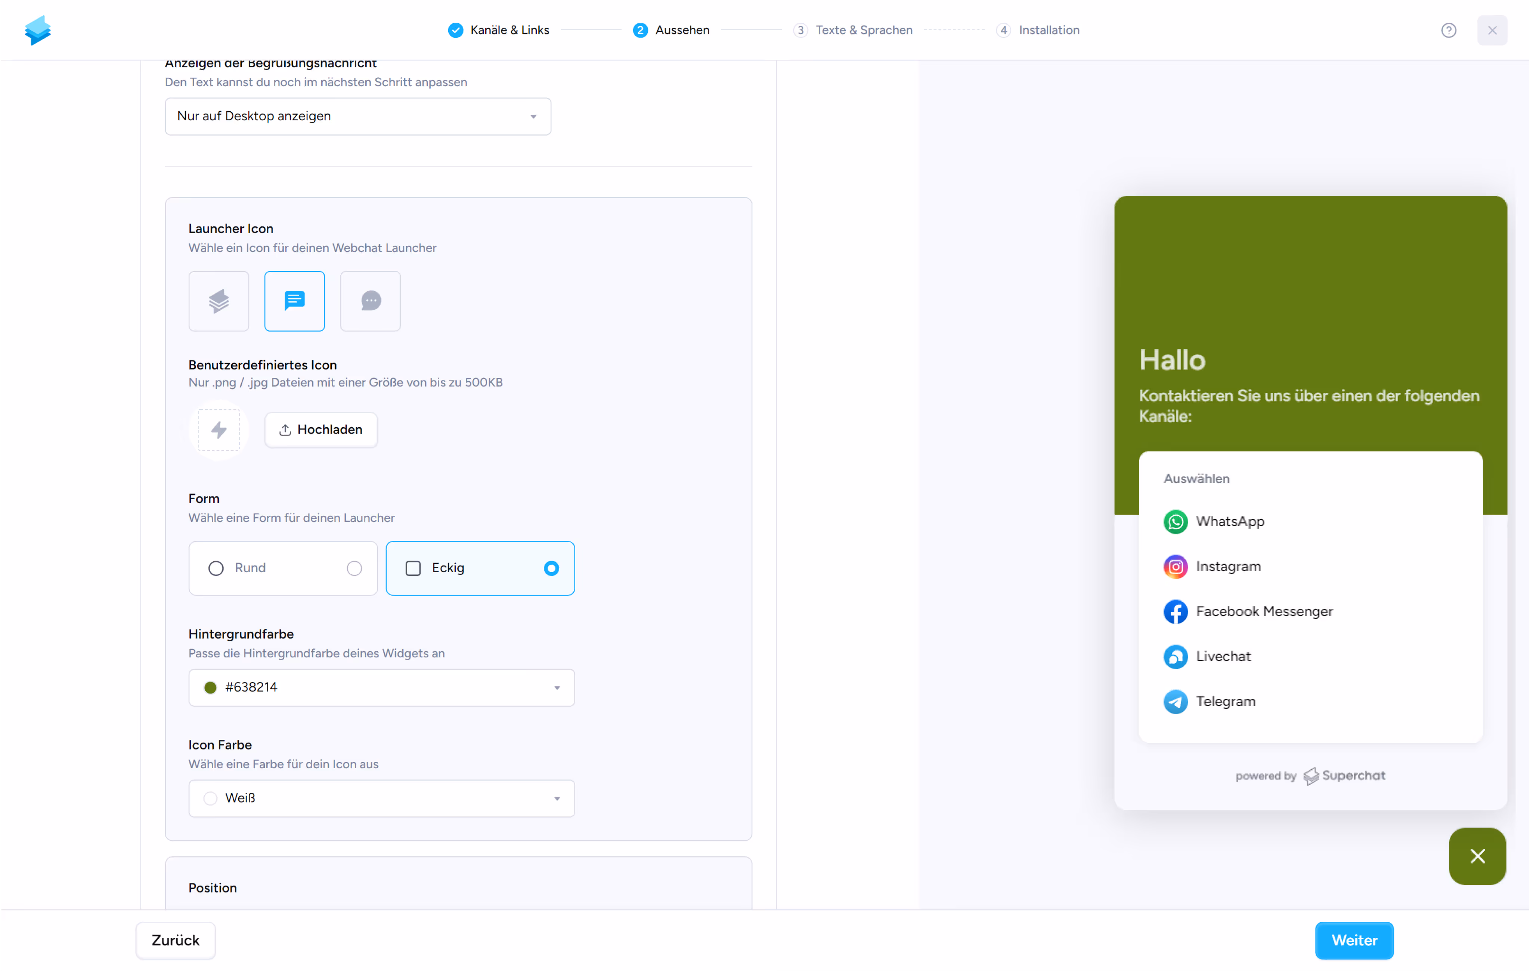This screenshot has height=971, width=1530.
Task: Click the custom icon placeholder thumbnail
Action: tap(219, 430)
